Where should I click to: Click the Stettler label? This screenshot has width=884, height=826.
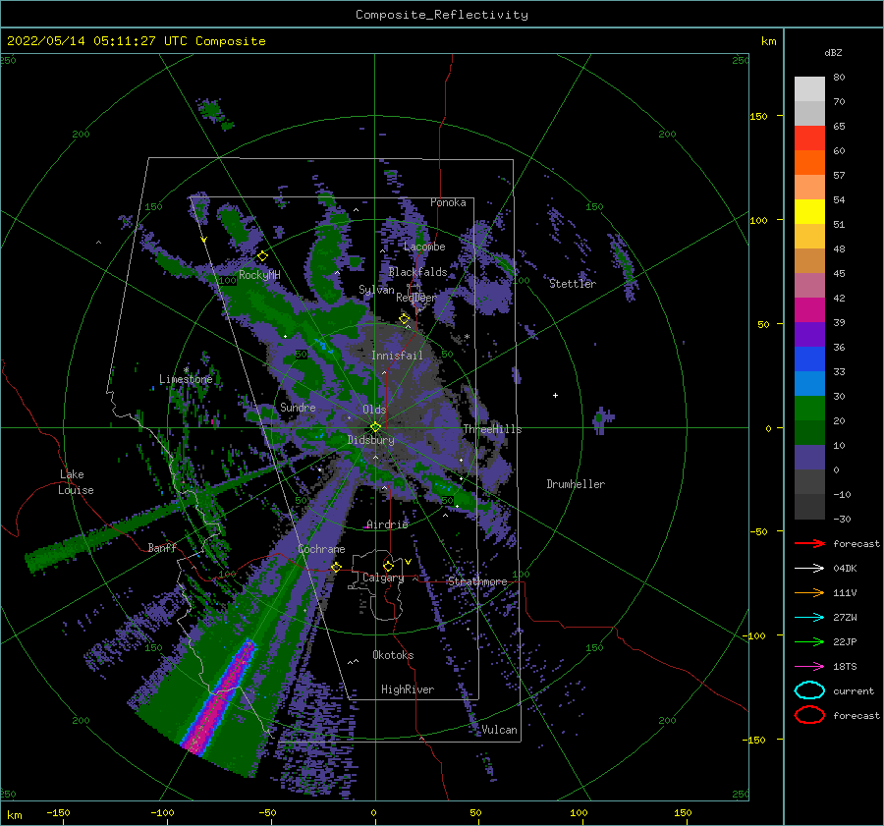coord(573,284)
